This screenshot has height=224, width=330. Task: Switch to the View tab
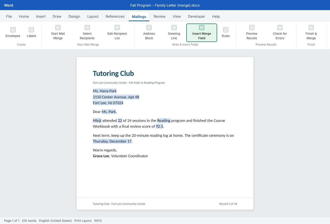pyautogui.click(x=177, y=16)
